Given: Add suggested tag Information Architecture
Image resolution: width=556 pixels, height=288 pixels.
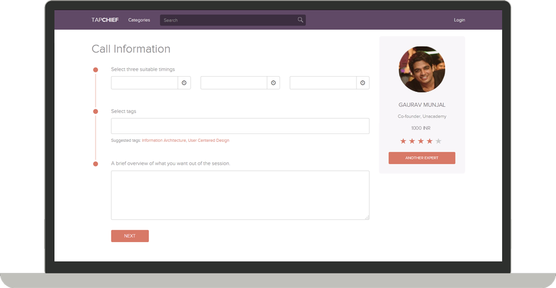Looking at the screenshot, I should click(164, 141).
